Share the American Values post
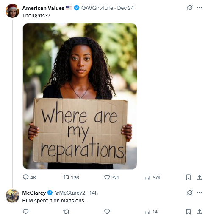The width and height of the screenshot is (208, 219). click(199, 177)
